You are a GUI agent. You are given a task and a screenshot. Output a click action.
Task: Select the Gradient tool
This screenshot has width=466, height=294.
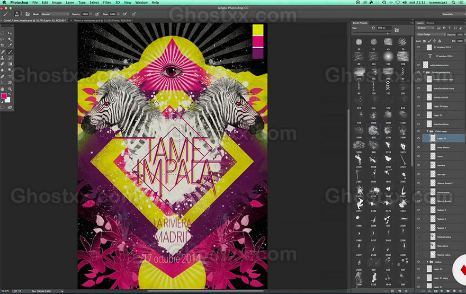pyautogui.click(x=10, y=64)
